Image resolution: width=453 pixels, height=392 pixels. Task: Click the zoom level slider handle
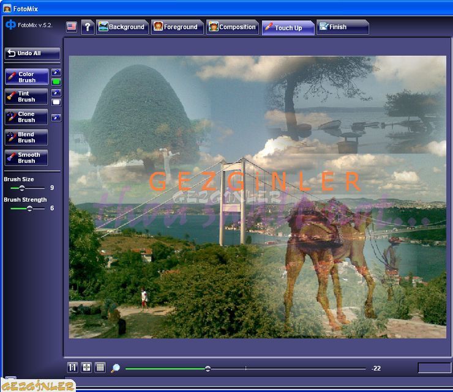tap(208, 369)
